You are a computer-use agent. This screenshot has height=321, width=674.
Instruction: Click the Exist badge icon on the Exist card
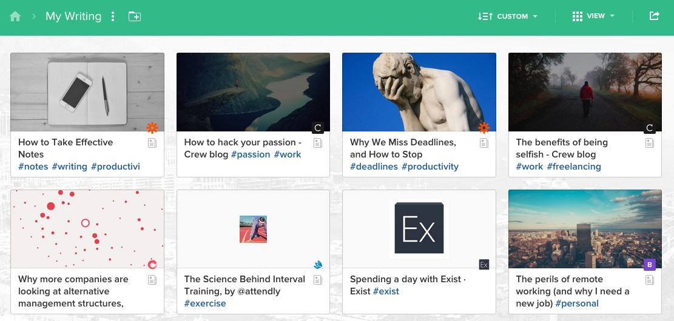[x=484, y=264]
